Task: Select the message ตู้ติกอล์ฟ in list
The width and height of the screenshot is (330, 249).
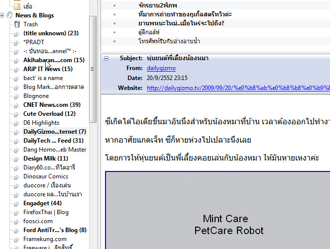Action: [x=152, y=32]
